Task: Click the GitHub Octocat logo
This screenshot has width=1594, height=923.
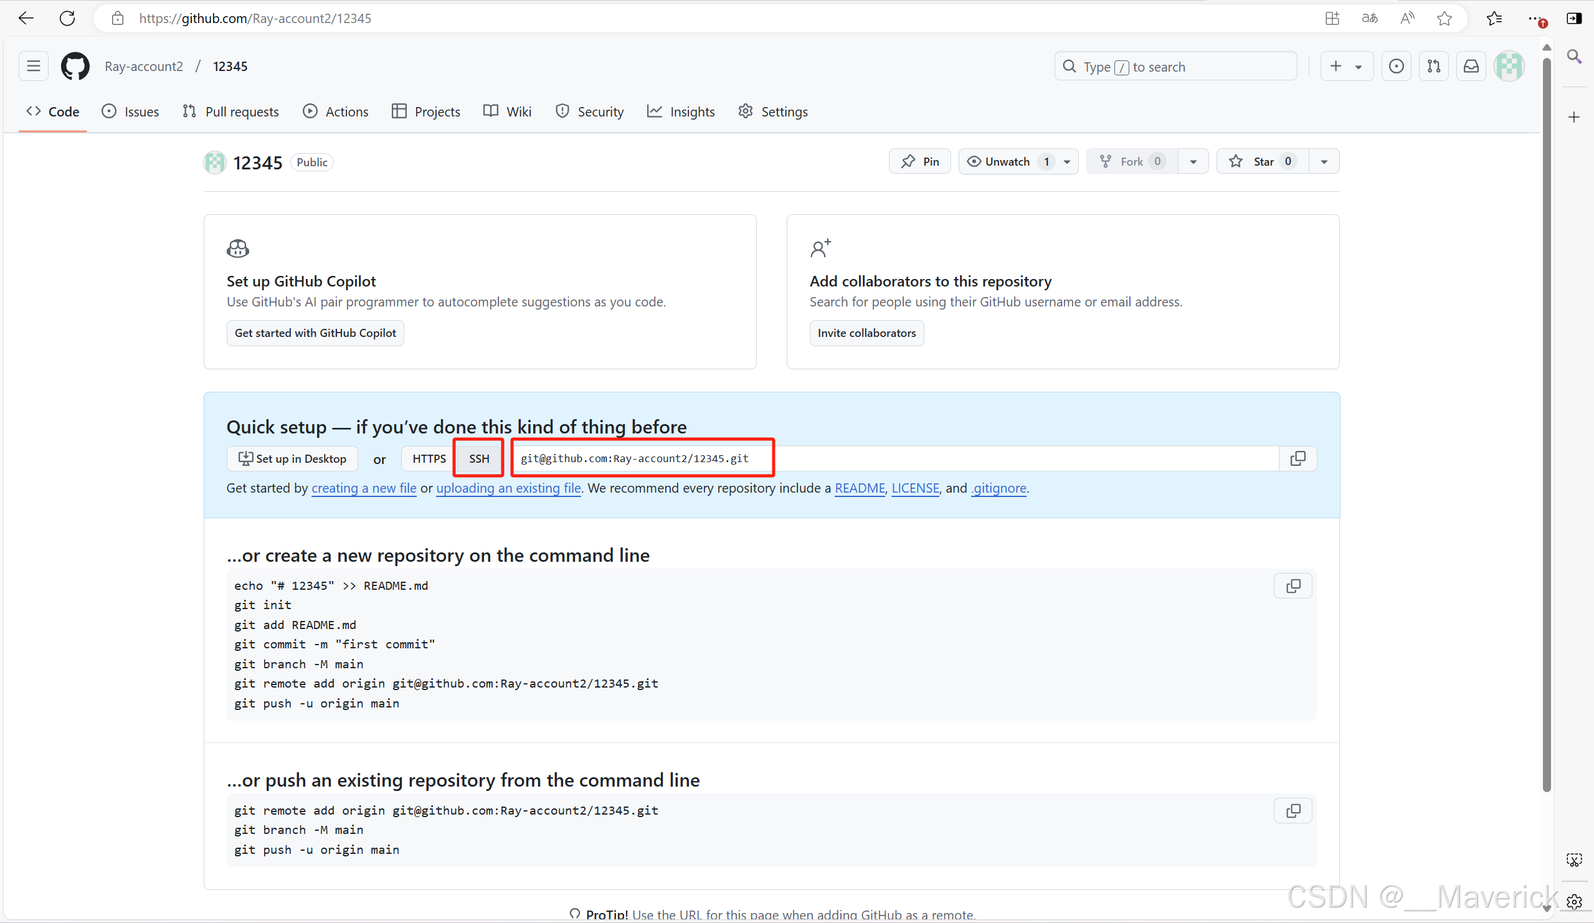Action: 75,67
